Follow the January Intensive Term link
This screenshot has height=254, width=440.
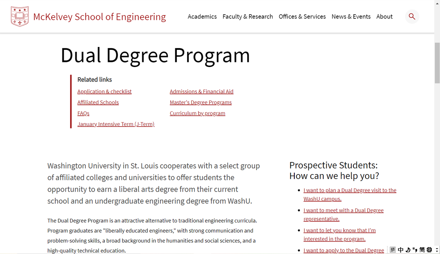116,124
